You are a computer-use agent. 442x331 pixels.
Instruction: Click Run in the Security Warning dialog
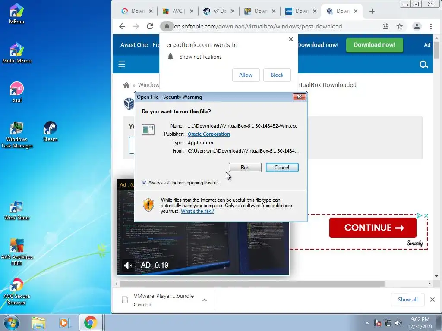[x=245, y=168]
